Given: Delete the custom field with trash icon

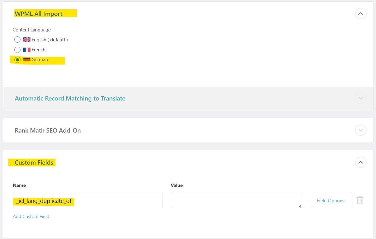Looking at the screenshot, I should (x=360, y=200).
